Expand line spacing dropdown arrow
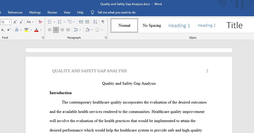The image size is (254, 133). (80, 30)
